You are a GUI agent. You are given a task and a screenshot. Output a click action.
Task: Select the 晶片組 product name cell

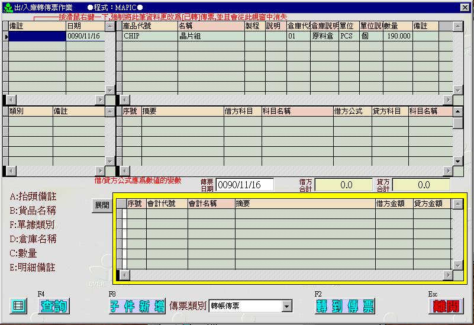[x=210, y=36]
